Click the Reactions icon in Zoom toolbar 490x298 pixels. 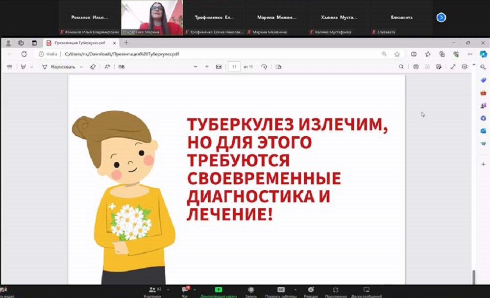point(311,290)
